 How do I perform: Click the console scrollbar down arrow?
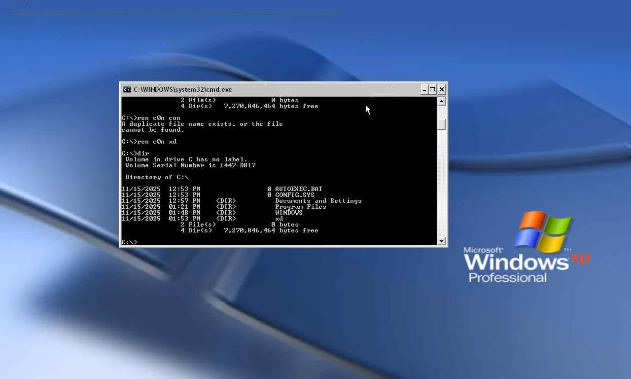[441, 241]
